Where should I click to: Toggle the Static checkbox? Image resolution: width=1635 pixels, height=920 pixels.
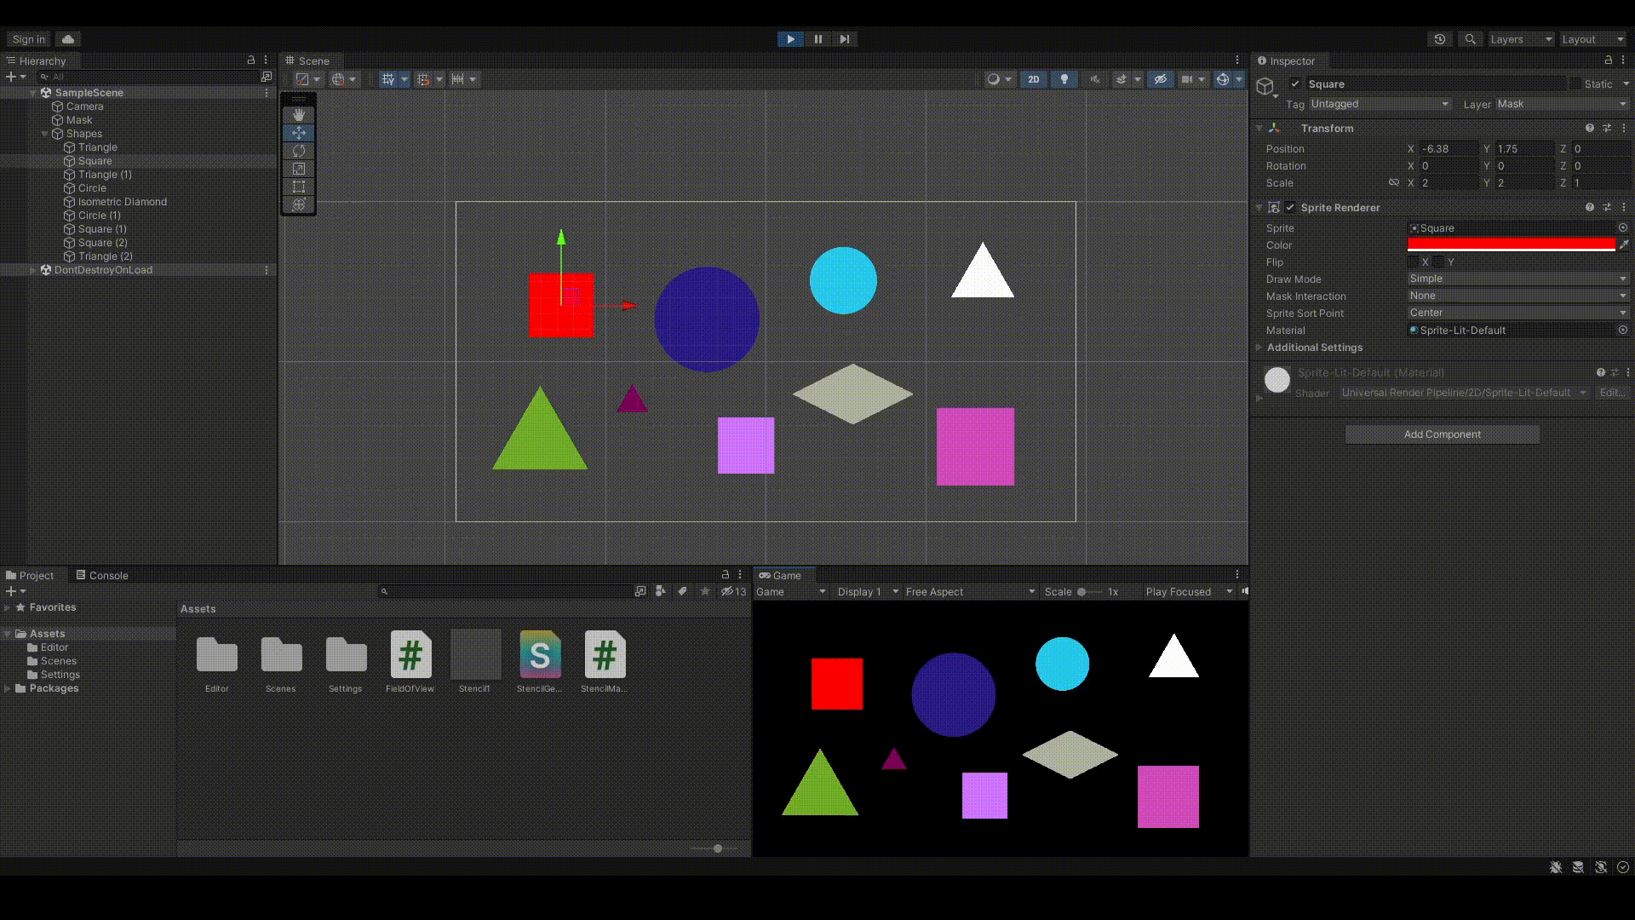[x=1575, y=83]
